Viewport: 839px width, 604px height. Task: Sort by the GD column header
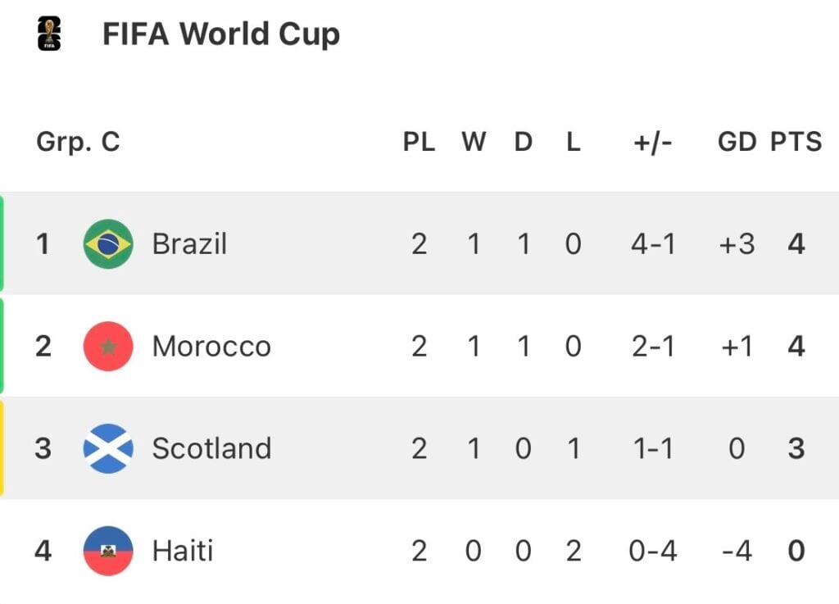pyautogui.click(x=737, y=143)
